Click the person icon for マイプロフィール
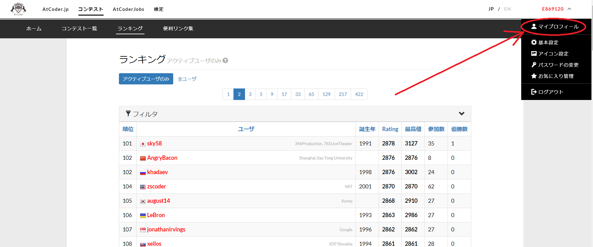 pos(534,26)
